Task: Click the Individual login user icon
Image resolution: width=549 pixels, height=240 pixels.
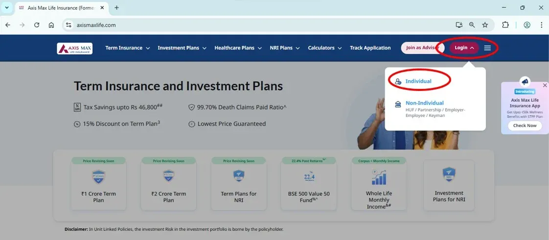Action: point(398,81)
